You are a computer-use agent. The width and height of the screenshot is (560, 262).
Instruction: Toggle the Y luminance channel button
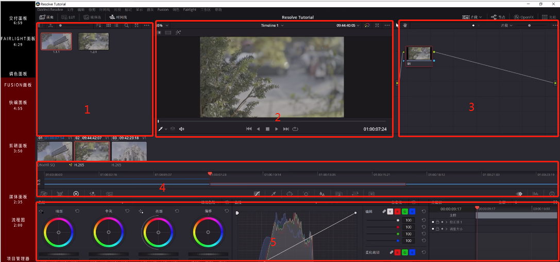click(391, 212)
